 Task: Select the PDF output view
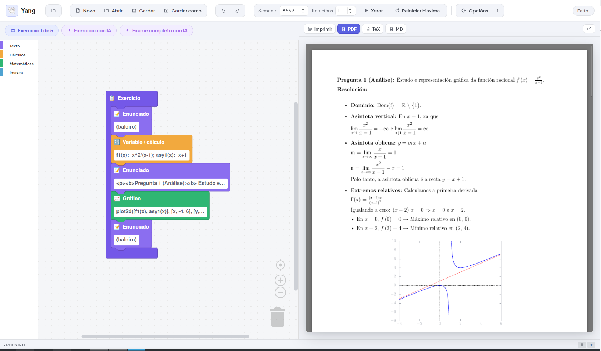(x=349, y=29)
